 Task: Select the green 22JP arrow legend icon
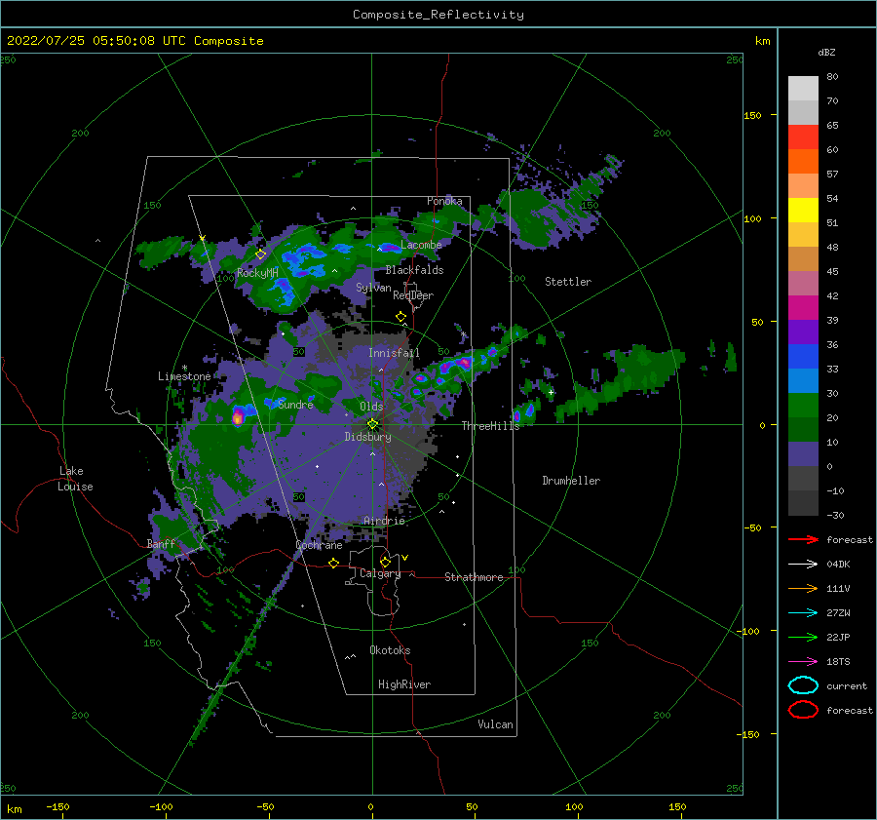pos(803,637)
